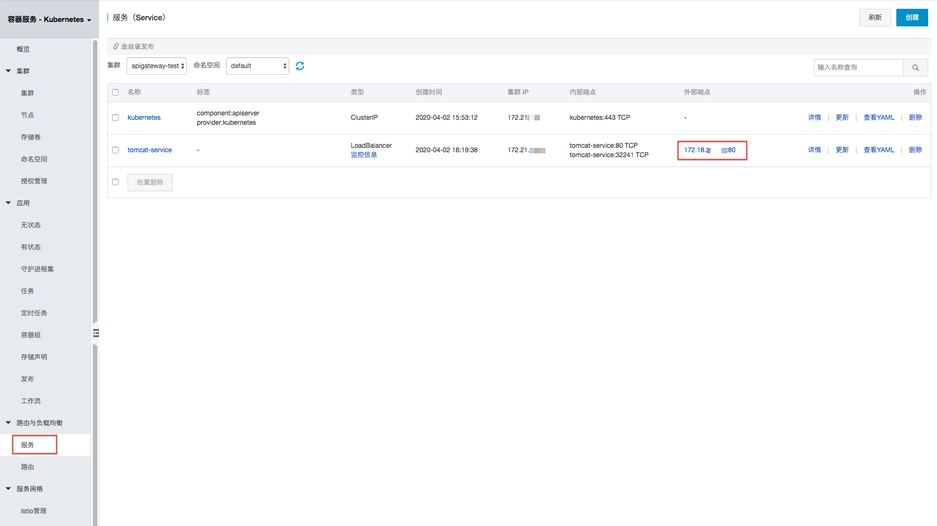Click the 金丝雀发布 link text
Screen dimensions: 937x526
(x=137, y=47)
